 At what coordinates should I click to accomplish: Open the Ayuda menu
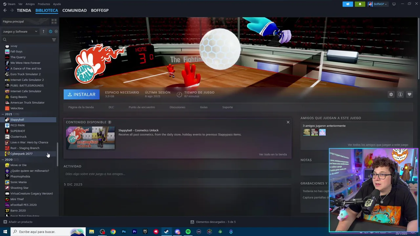(x=57, y=4)
